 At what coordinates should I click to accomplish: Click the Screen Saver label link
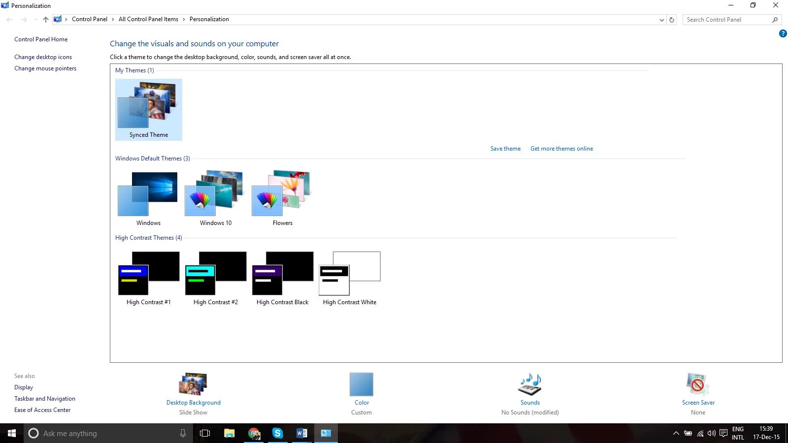[x=698, y=403]
